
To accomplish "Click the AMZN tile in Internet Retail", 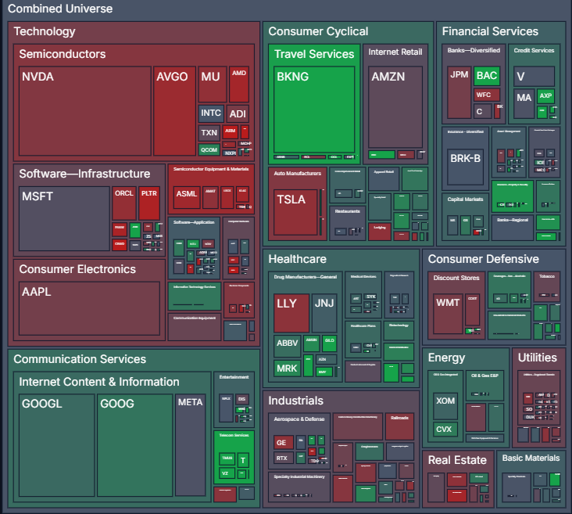I will coord(395,107).
